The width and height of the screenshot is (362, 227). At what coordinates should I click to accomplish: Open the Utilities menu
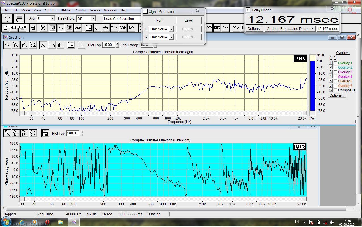click(x=66, y=10)
